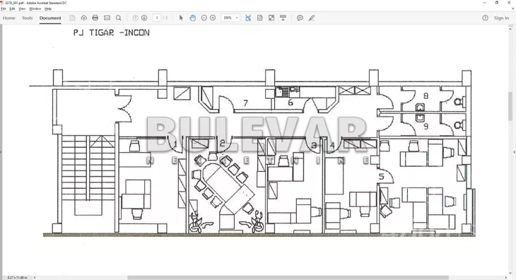Toggle full screen mode icon
The width and height of the screenshot is (516, 280).
(271, 18)
